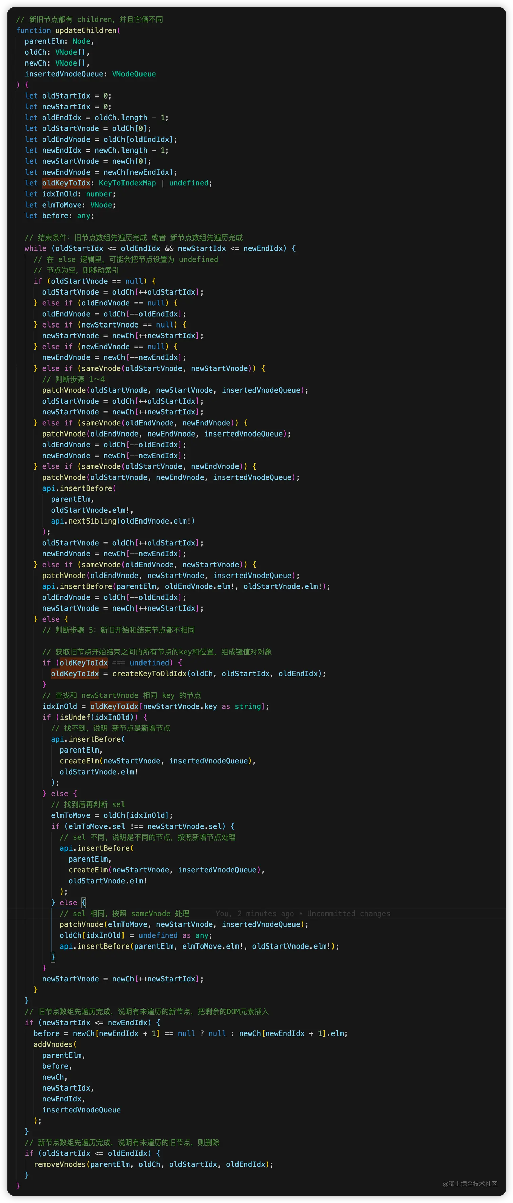Click the 'You, 2 minutes ago' blame annotation
The height and width of the screenshot is (1203, 513).
(255, 914)
